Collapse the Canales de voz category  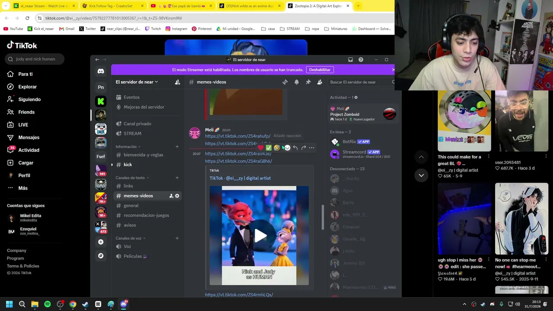(x=130, y=238)
